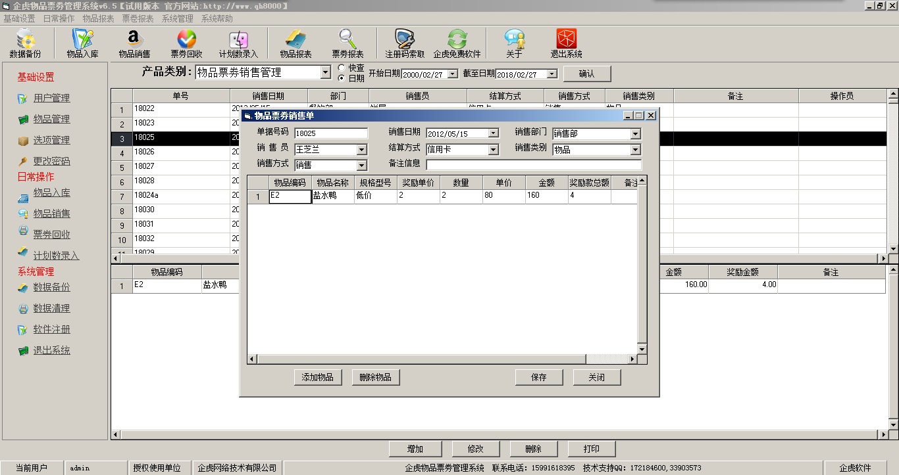Open the 截至日期 date dropdown
This screenshot has width=899, height=475.
coord(552,74)
